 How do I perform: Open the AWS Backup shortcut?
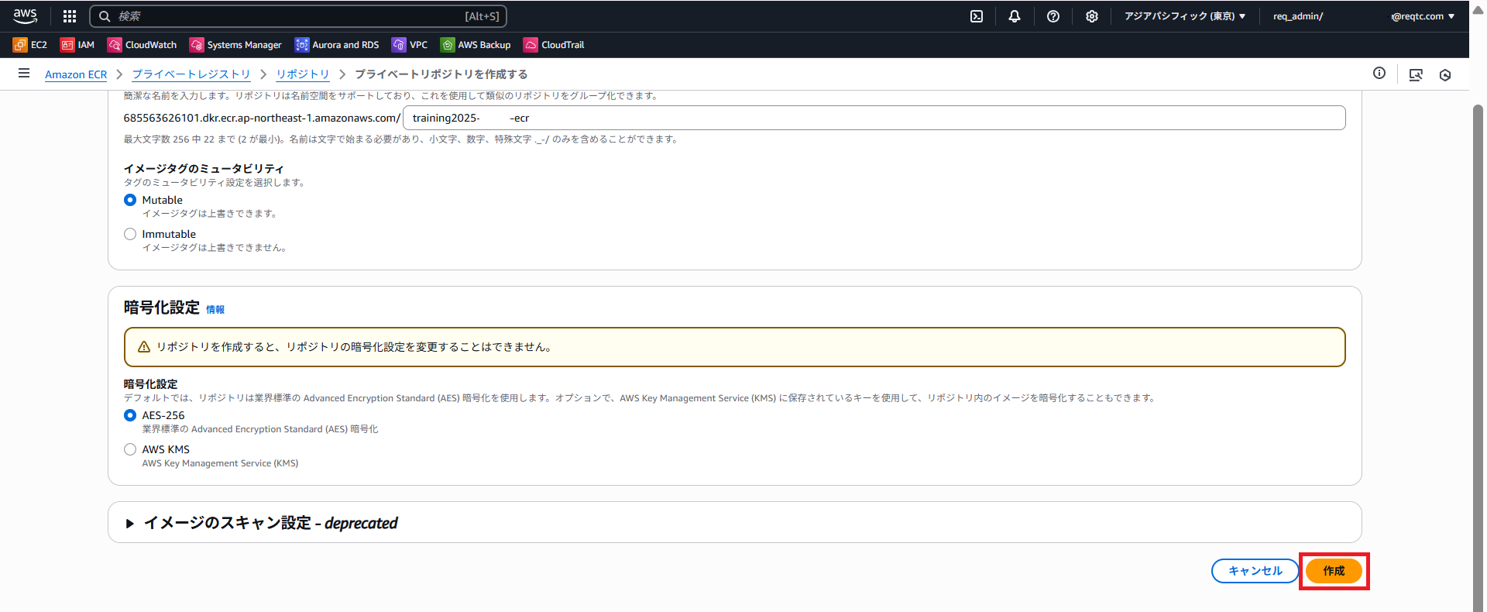pyautogui.click(x=476, y=45)
